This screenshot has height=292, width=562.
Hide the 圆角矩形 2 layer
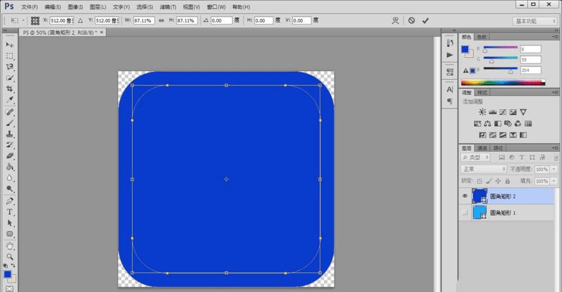465,196
